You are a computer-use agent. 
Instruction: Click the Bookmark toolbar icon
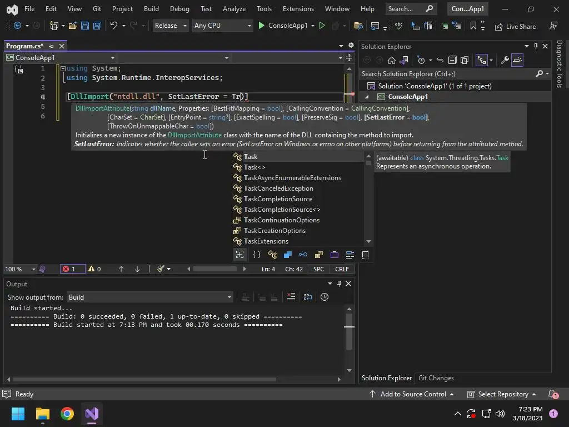click(473, 26)
